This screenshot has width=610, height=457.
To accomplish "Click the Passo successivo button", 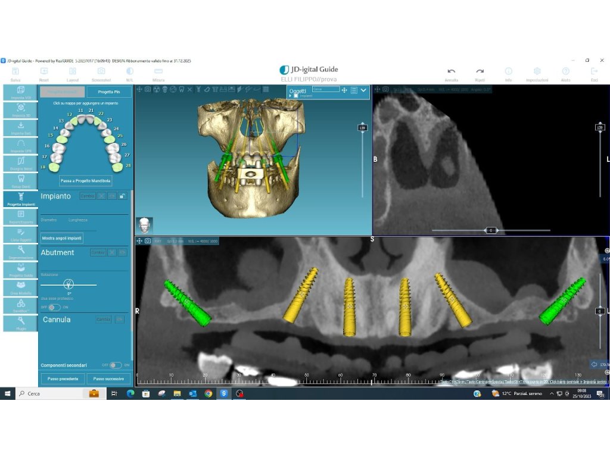I will tap(108, 379).
